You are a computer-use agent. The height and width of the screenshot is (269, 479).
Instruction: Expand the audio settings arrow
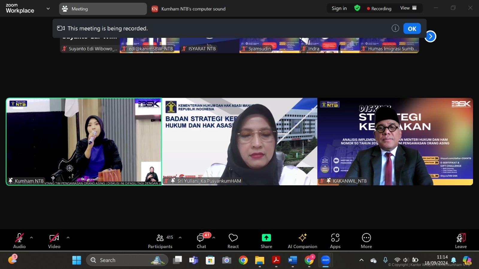click(x=31, y=238)
